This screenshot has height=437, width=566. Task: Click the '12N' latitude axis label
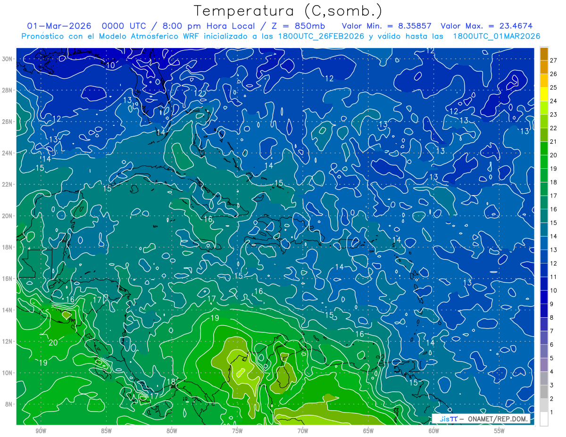pyautogui.click(x=8, y=341)
